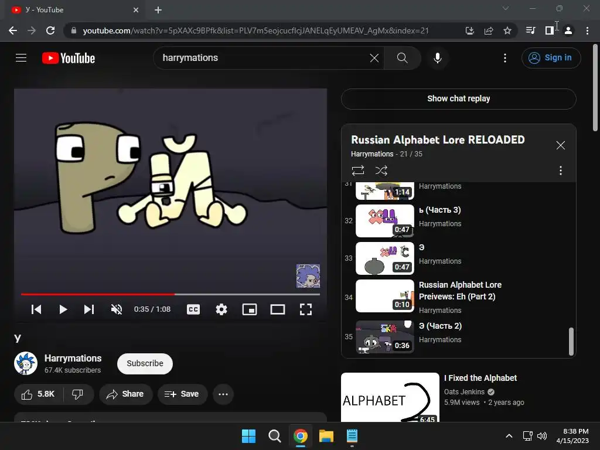Toggle closed captions
Screen dimensions: 600x450
pos(193,309)
